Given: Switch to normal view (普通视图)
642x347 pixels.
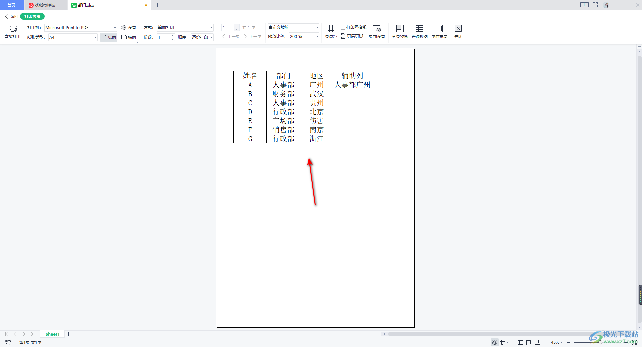Looking at the screenshot, I should 420,32.
